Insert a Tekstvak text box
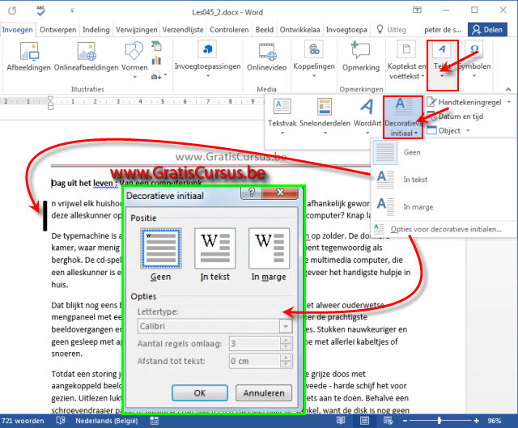Viewport: 518px width, 428px height. tap(282, 116)
